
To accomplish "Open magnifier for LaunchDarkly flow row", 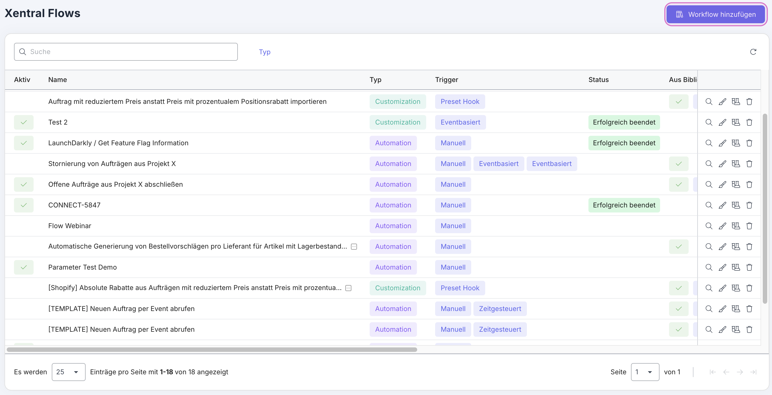I will pyautogui.click(x=709, y=143).
